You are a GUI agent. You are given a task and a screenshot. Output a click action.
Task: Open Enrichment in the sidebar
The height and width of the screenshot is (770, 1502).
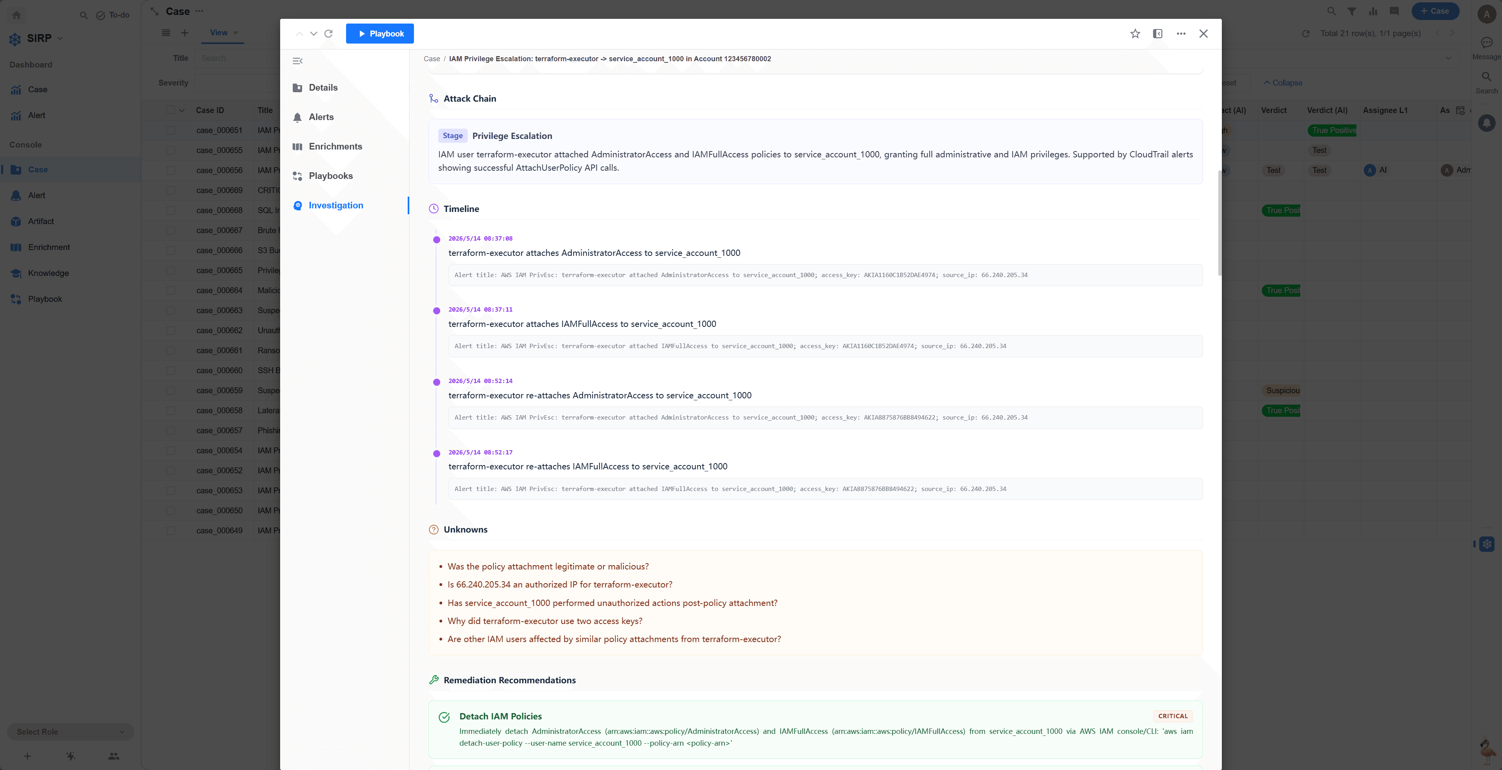(49, 247)
